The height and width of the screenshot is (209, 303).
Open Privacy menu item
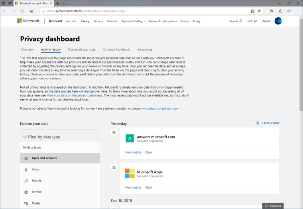(85, 21)
